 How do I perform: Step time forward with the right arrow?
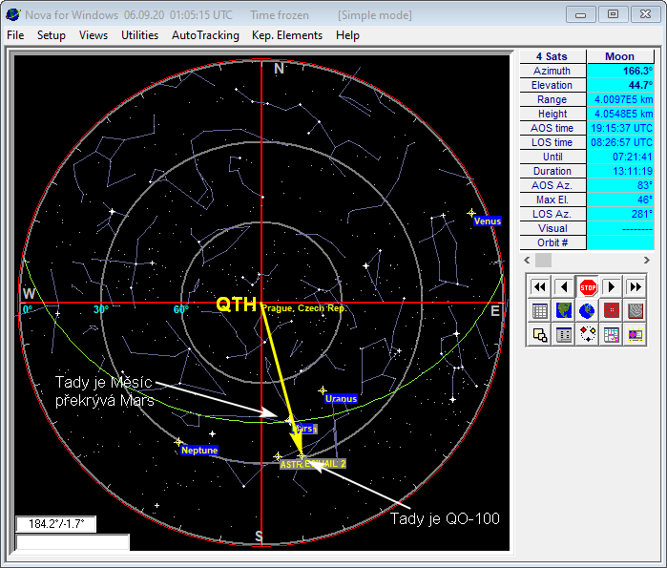612,286
